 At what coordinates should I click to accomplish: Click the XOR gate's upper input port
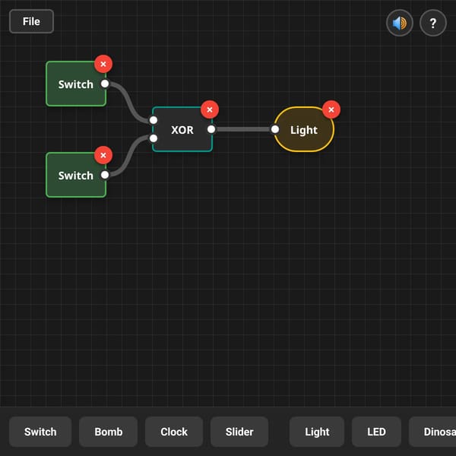point(154,120)
